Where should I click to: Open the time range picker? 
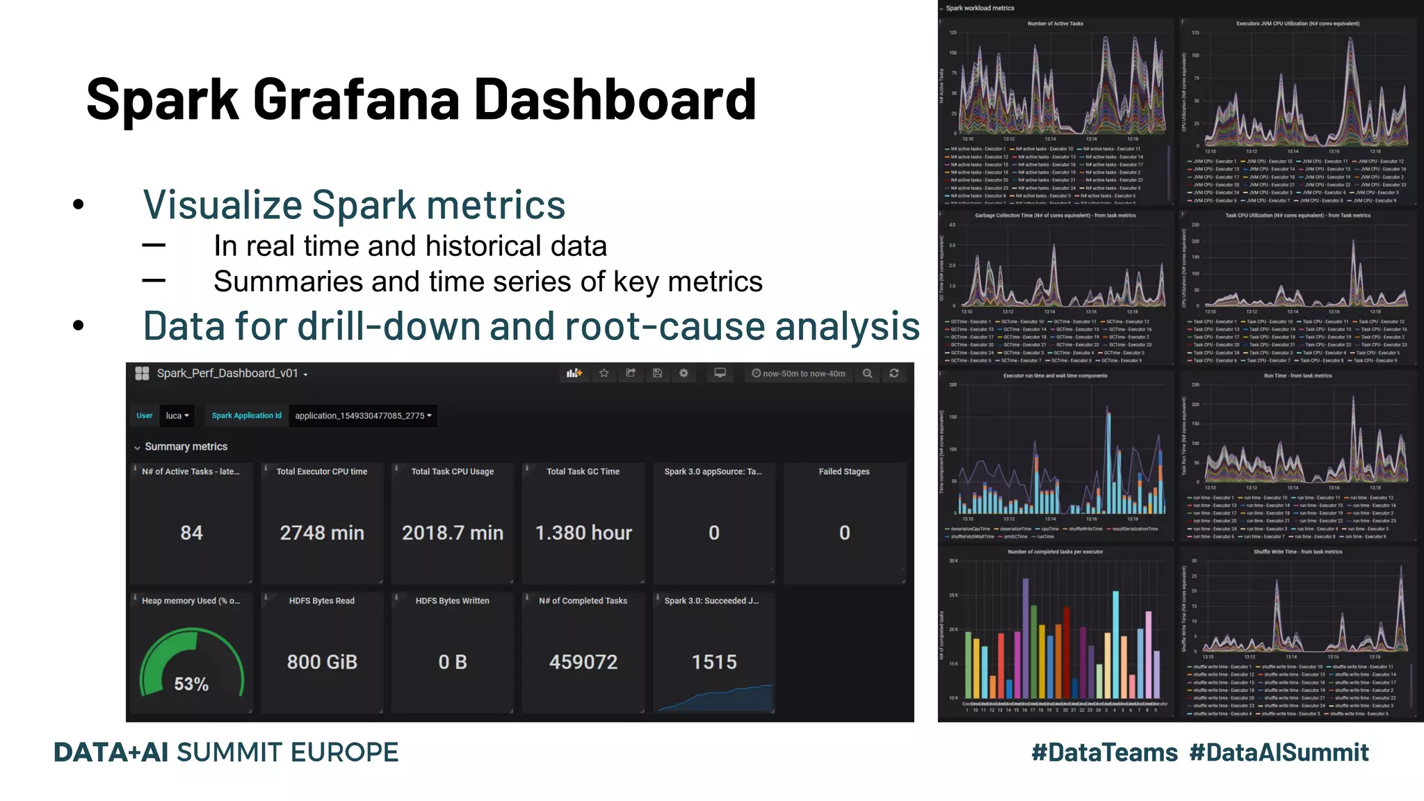click(798, 373)
